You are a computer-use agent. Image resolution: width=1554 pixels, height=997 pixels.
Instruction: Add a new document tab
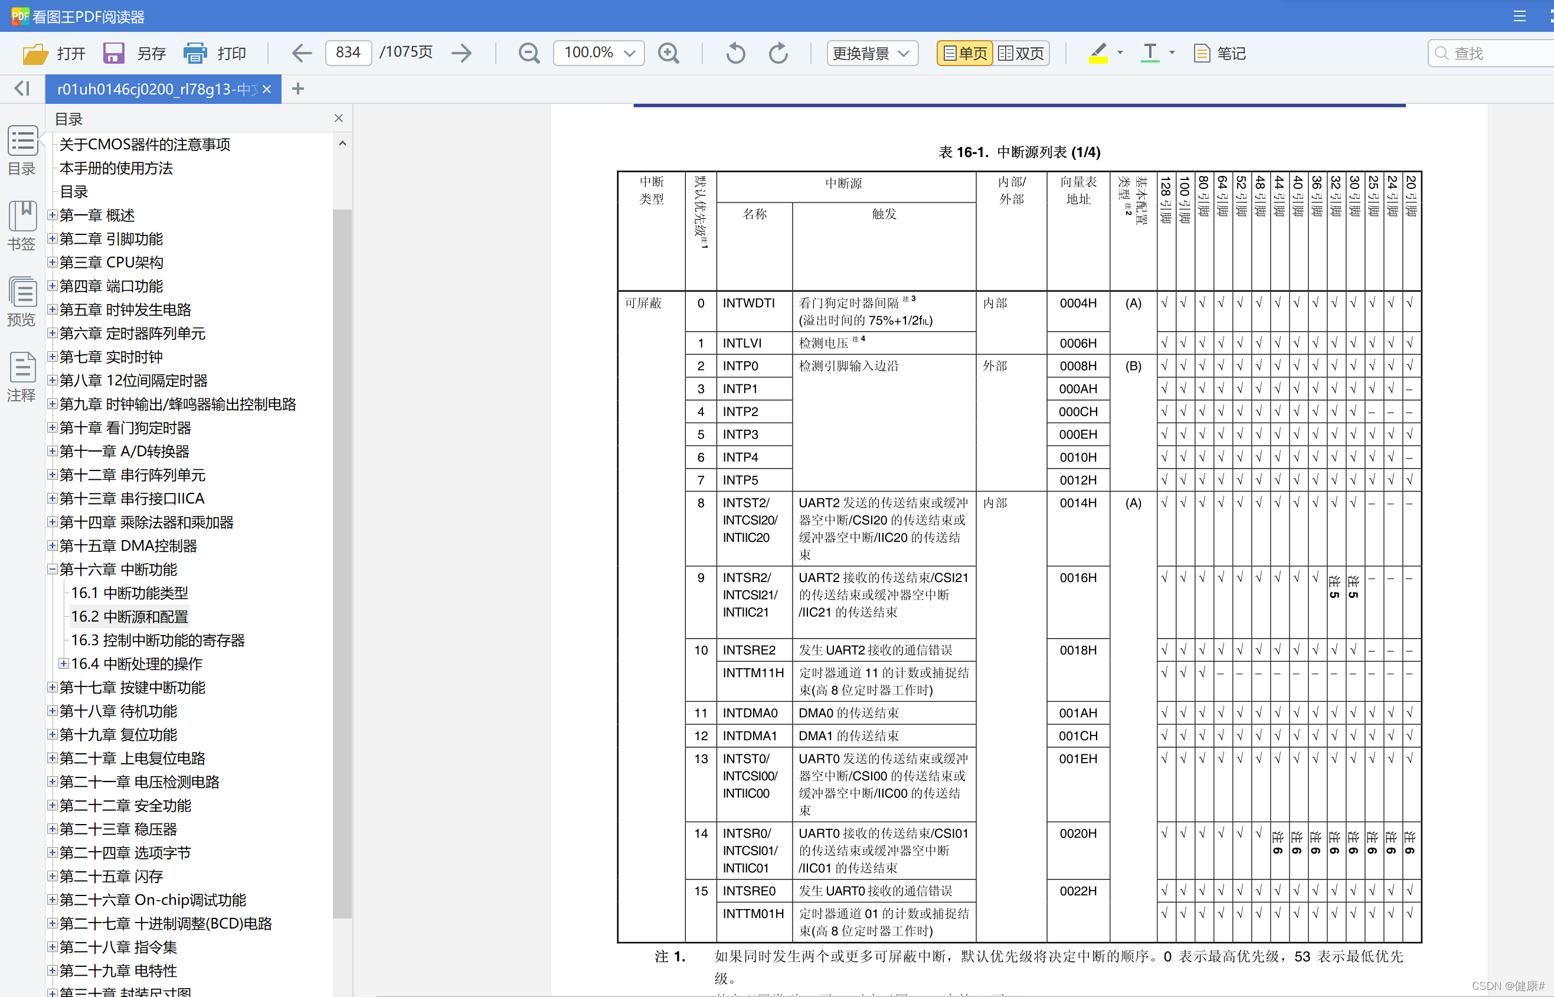[297, 89]
